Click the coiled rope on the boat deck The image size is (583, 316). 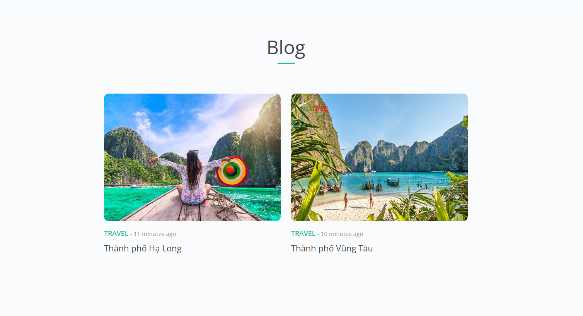pyautogui.click(x=224, y=204)
